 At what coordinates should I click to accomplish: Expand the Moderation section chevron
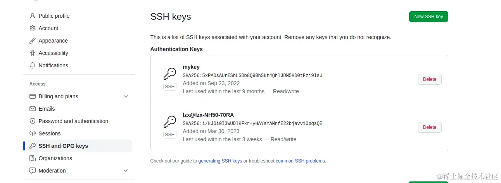click(x=126, y=171)
